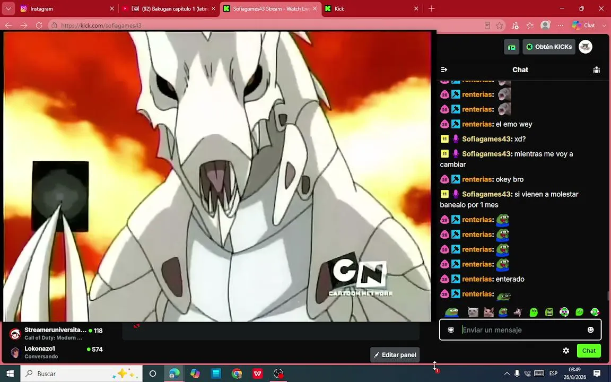This screenshot has height=382, width=611.
Task: Open the Windows Start menu
Action: (10, 374)
